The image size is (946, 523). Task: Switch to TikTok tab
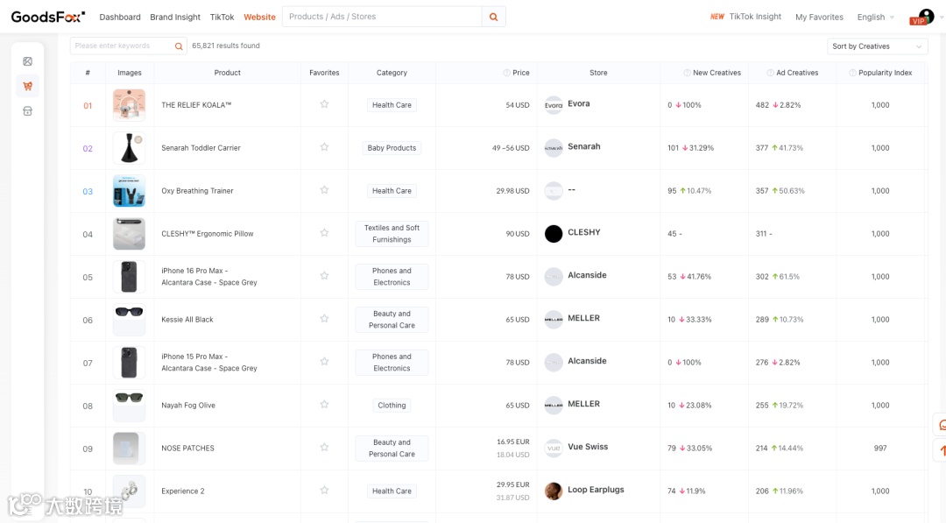click(x=222, y=17)
